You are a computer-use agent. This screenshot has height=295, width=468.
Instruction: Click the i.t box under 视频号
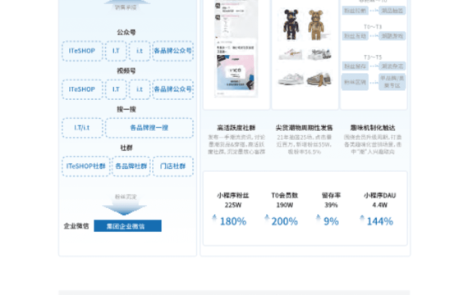coord(140,89)
